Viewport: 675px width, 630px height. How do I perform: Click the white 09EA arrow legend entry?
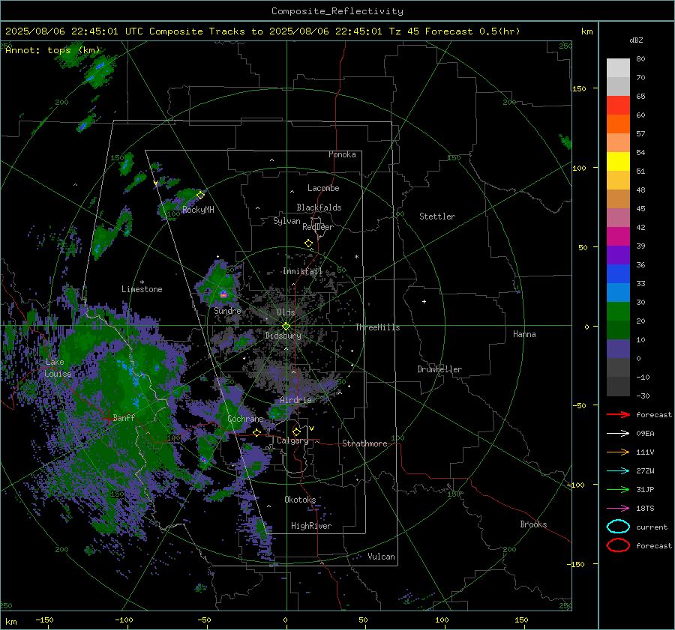[618, 433]
